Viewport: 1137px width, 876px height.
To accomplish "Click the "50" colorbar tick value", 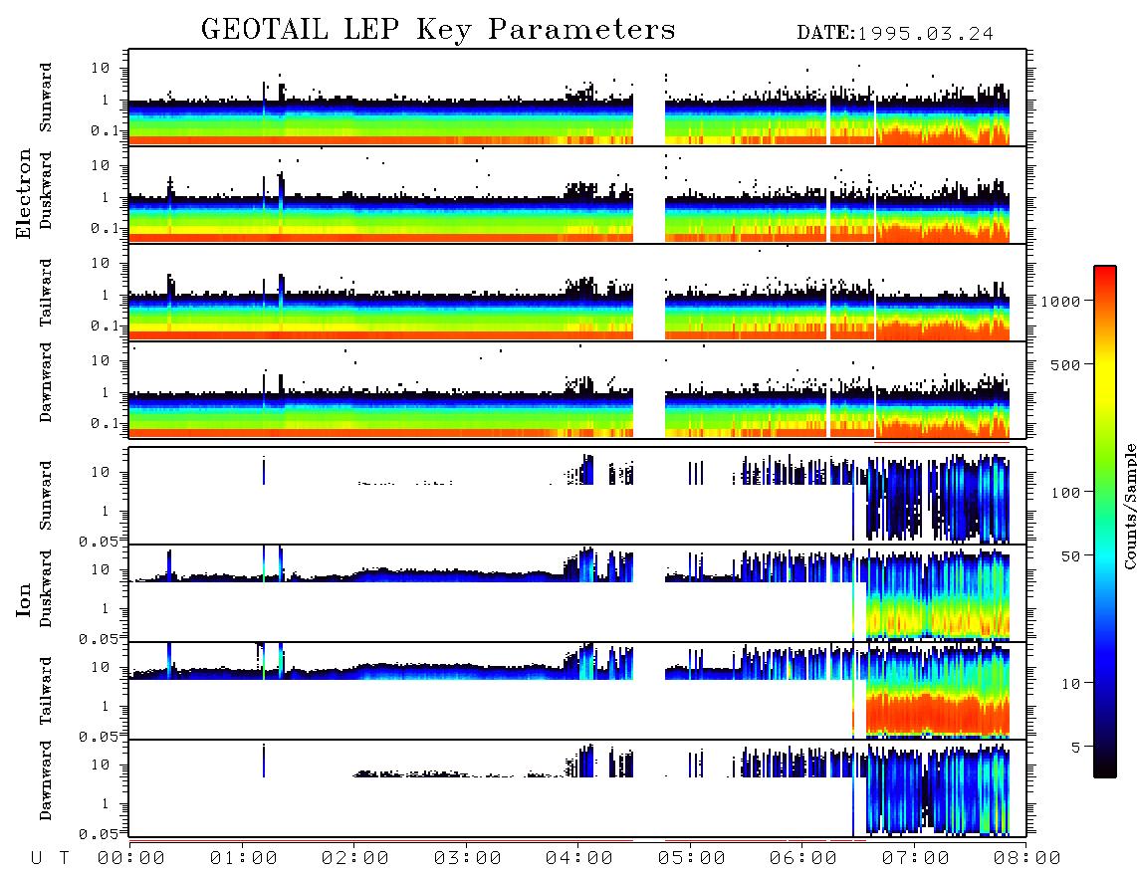I will point(1071,556).
